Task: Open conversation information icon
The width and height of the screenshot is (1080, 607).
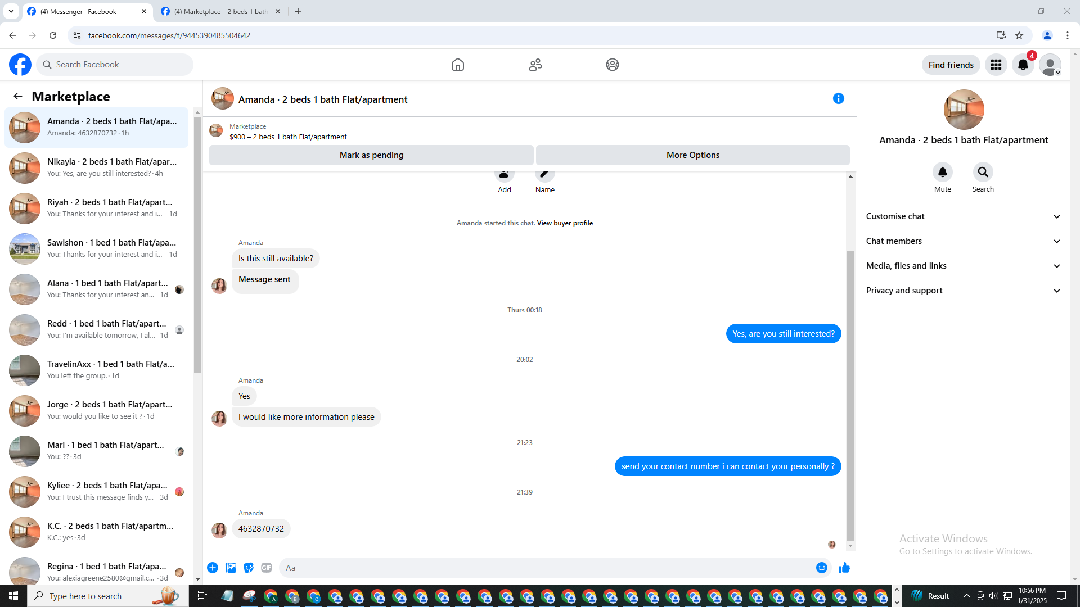Action: click(839, 98)
